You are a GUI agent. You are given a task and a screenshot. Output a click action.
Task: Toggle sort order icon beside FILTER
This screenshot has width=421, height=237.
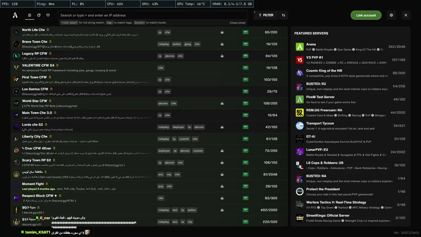click(284, 15)
